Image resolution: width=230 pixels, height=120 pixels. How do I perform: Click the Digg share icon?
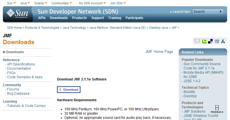click(217, 41)
